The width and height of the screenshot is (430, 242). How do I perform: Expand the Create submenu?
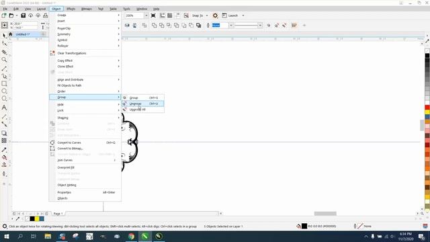[x=85, y=15]
